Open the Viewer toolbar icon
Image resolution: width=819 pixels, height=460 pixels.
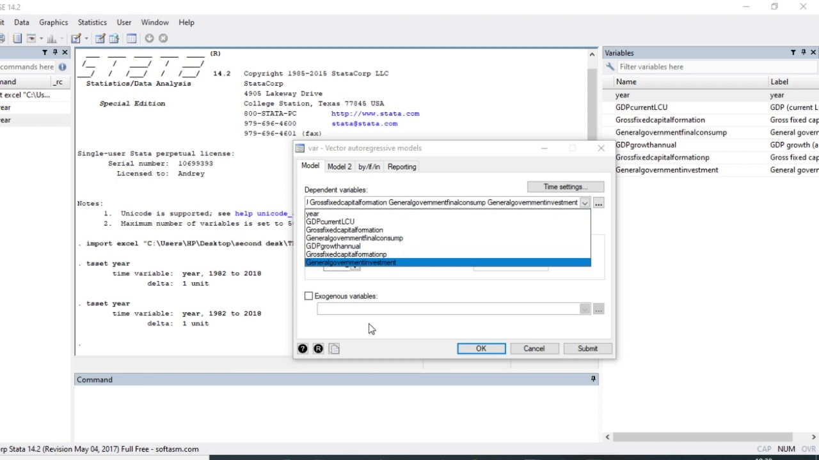31,38
